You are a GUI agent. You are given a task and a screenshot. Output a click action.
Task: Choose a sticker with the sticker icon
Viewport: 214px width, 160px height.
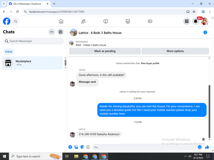(82, 147)
